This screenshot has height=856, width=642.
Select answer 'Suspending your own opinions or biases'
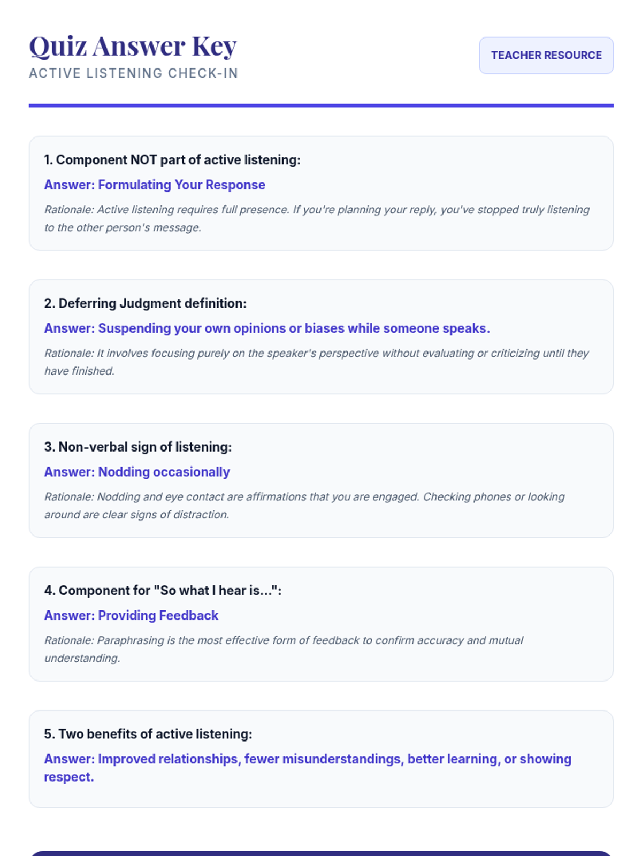[x=267, y=328]
